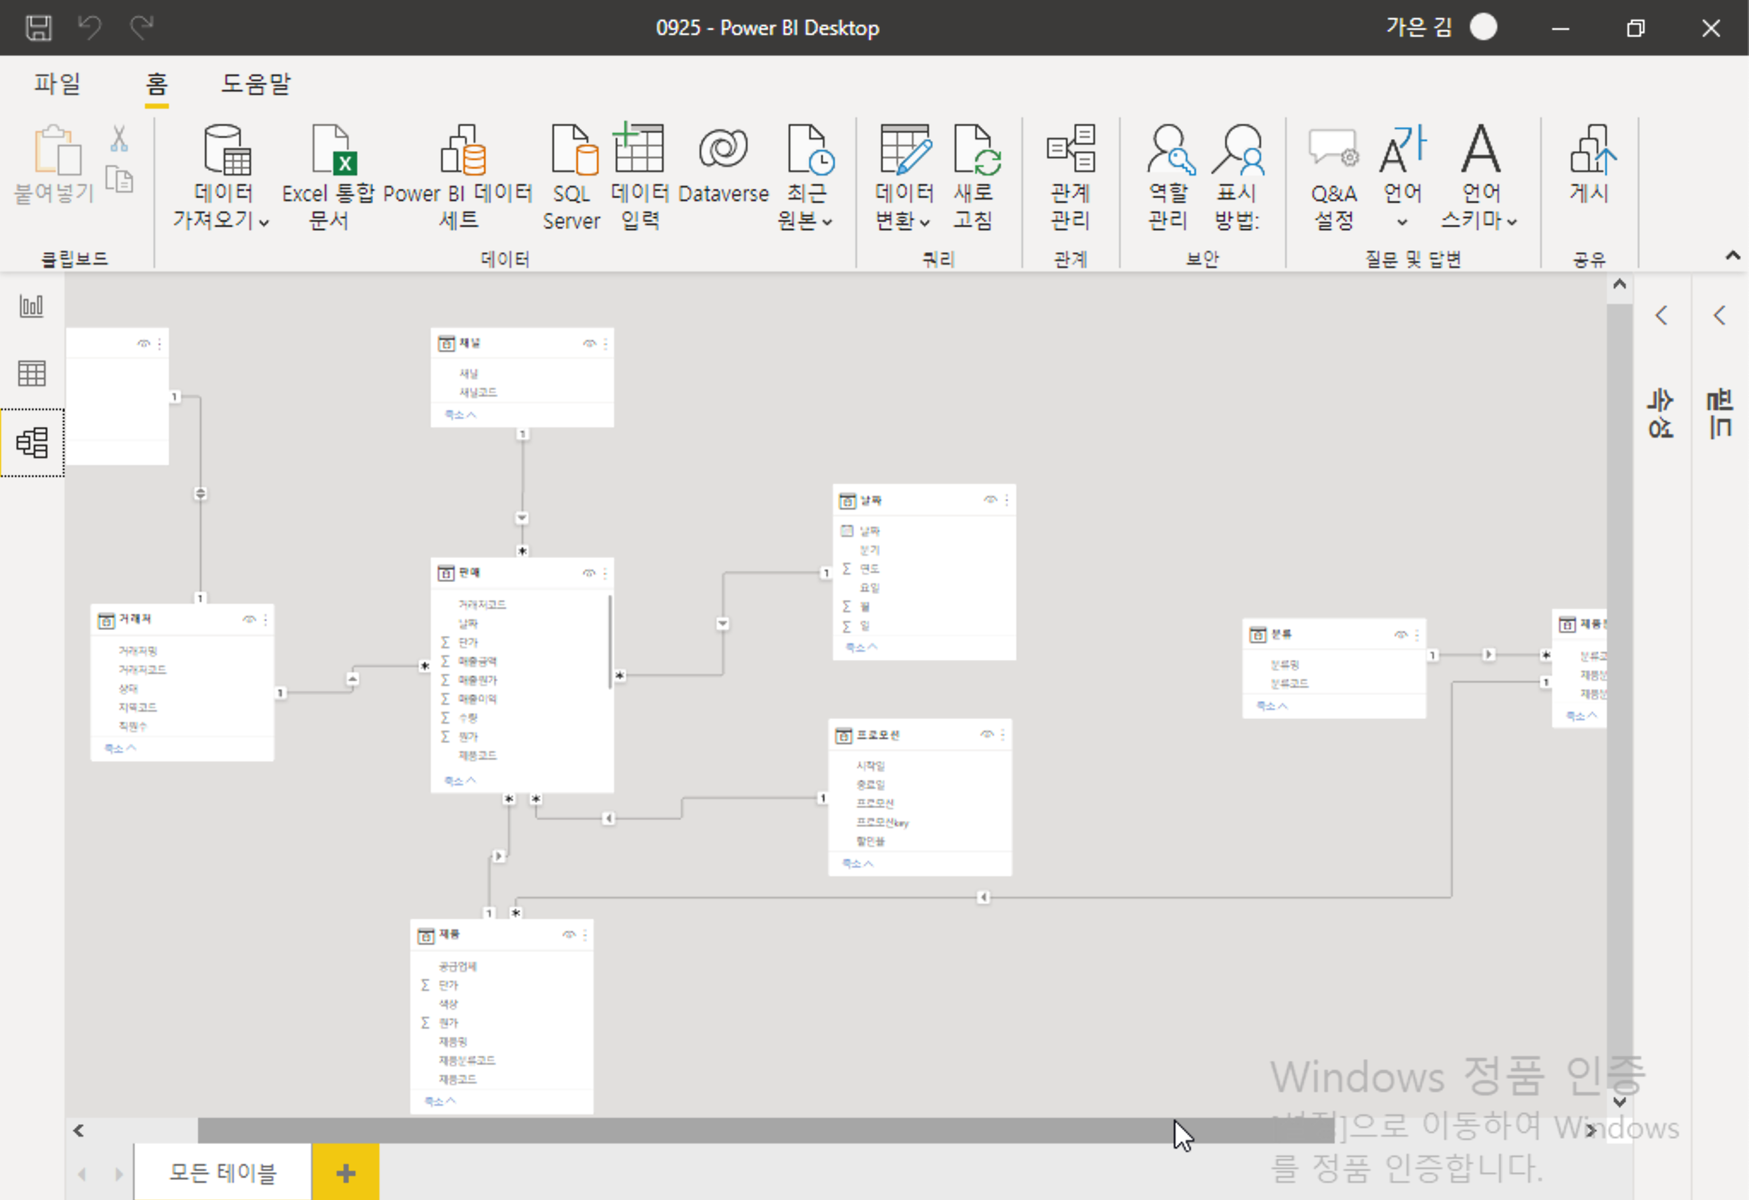The width and height of the screenshot is (1749, 1200).
Task: Toggle visibility eye on 프로모션 table
Action: pos(987,735)
